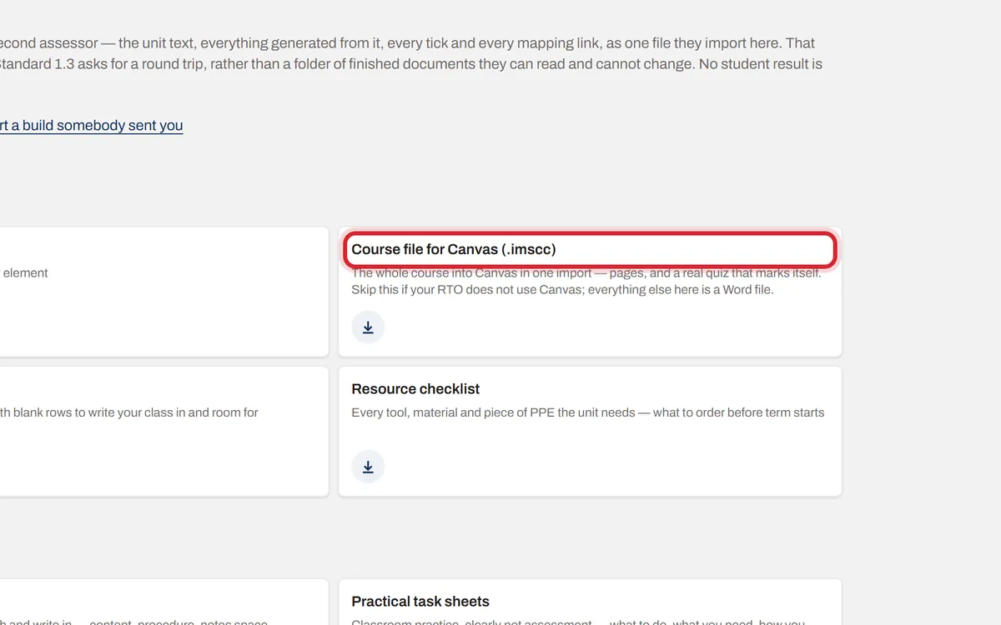Click the paragraph line mentioning second assessor
Viewport: 1001px width, 625px height.
pos(408,43)
